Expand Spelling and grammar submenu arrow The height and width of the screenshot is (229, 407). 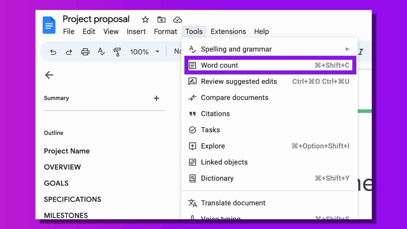tap(347, 49)
